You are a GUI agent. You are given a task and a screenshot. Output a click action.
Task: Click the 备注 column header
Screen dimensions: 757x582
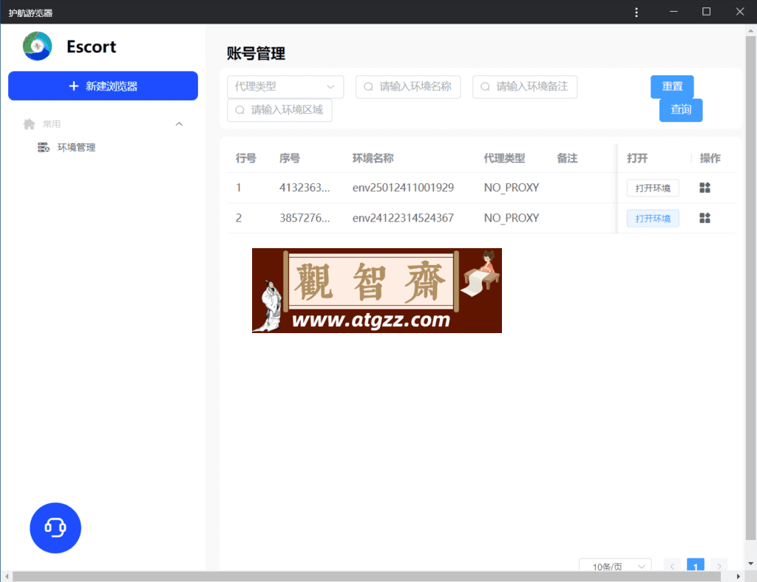567,158
